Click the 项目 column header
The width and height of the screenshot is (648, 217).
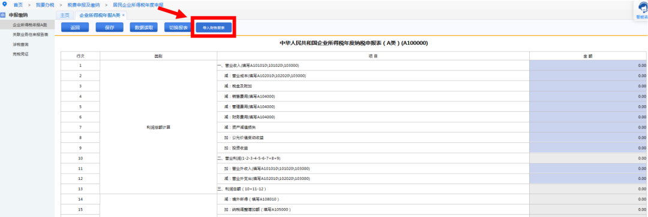[x=373, y=56]
